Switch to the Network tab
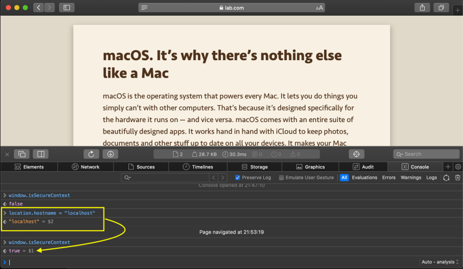 tap(86, 167)
